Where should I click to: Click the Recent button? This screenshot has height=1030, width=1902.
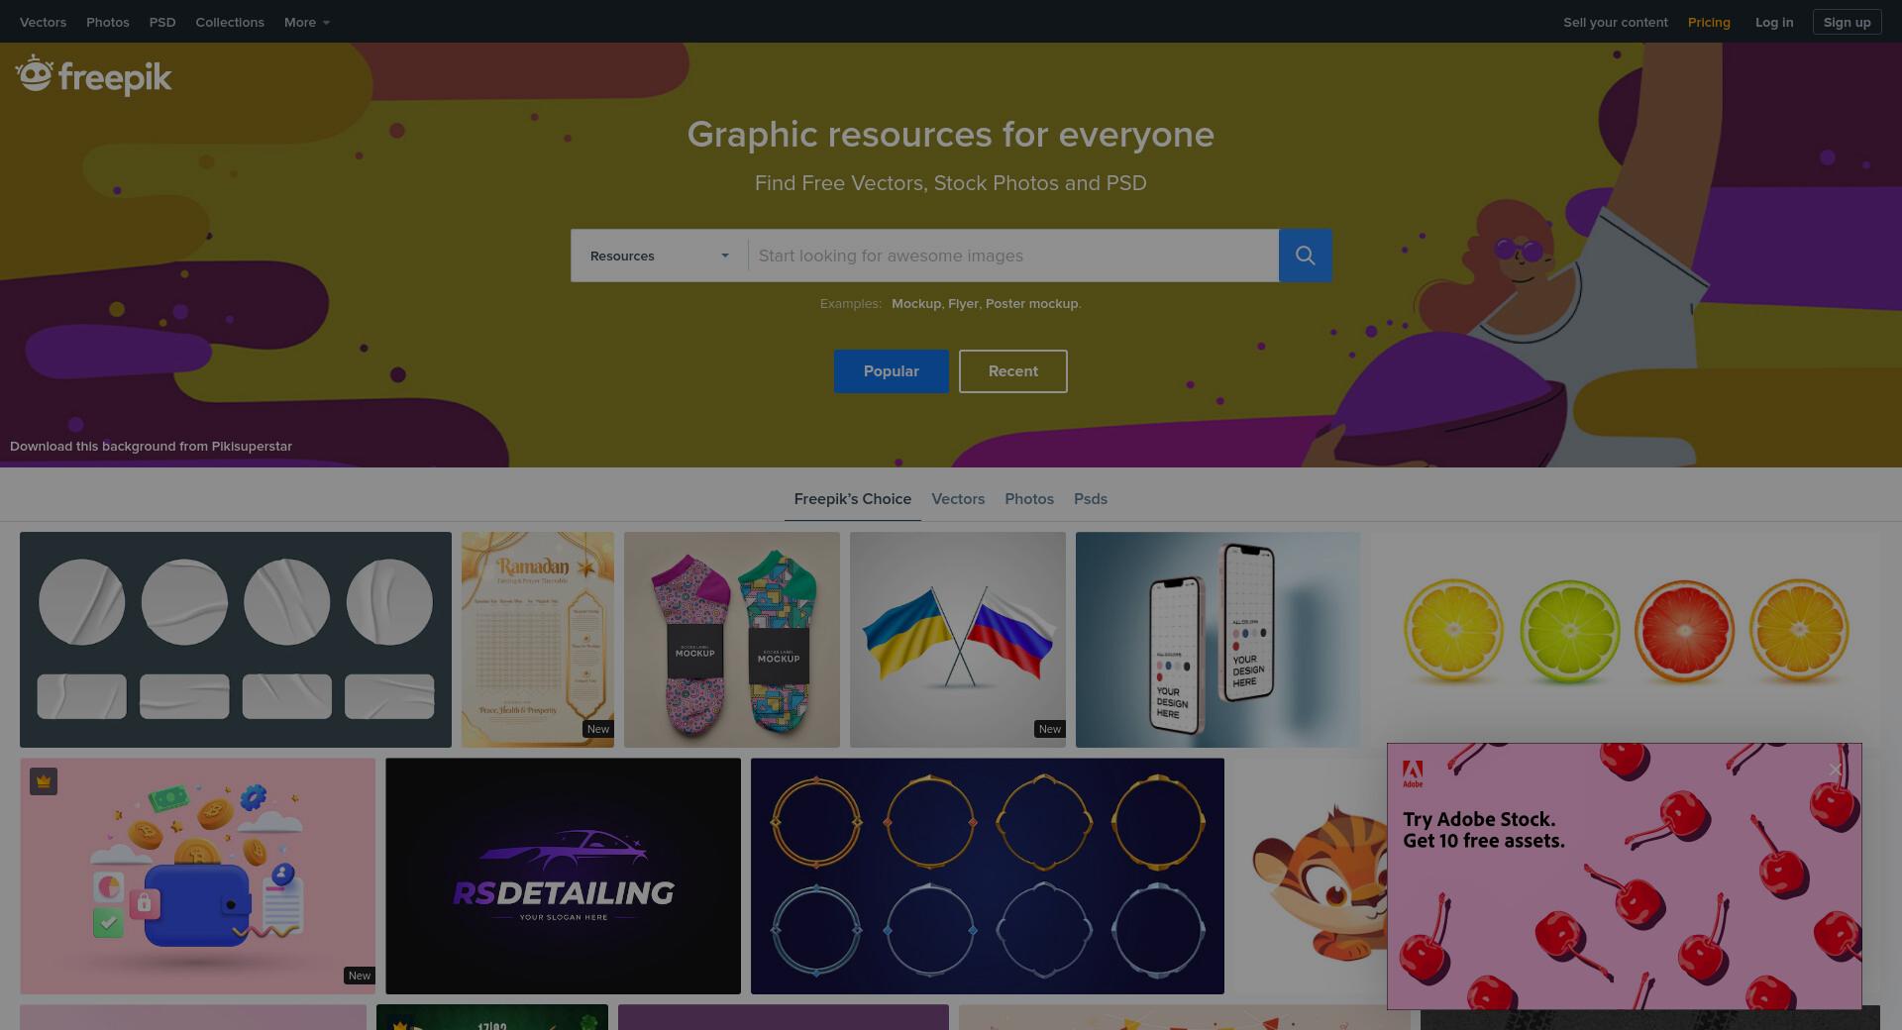(x=1013, y=371)
